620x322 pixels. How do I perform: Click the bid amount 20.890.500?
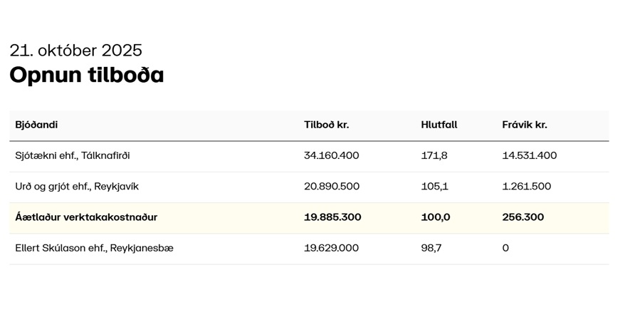pyautogui.click(x=331, y=187)
